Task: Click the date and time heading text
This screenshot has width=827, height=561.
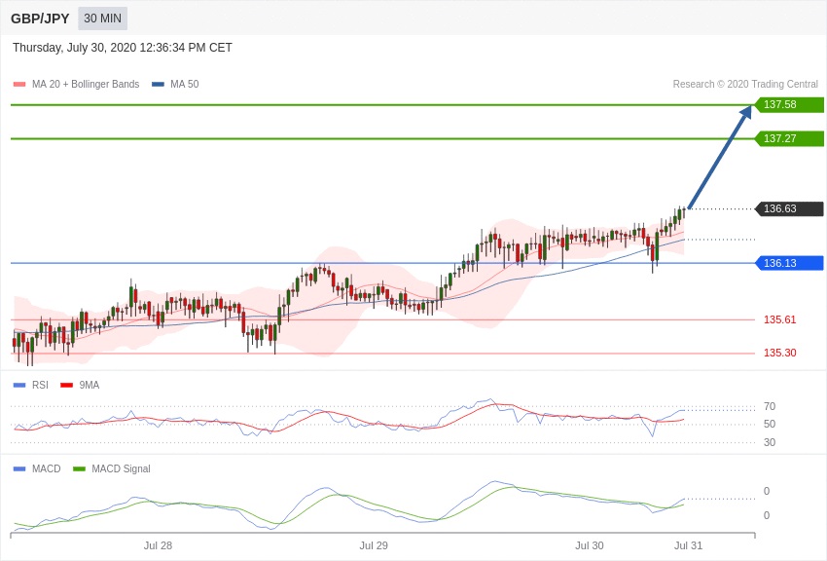Action: point(123,48)
